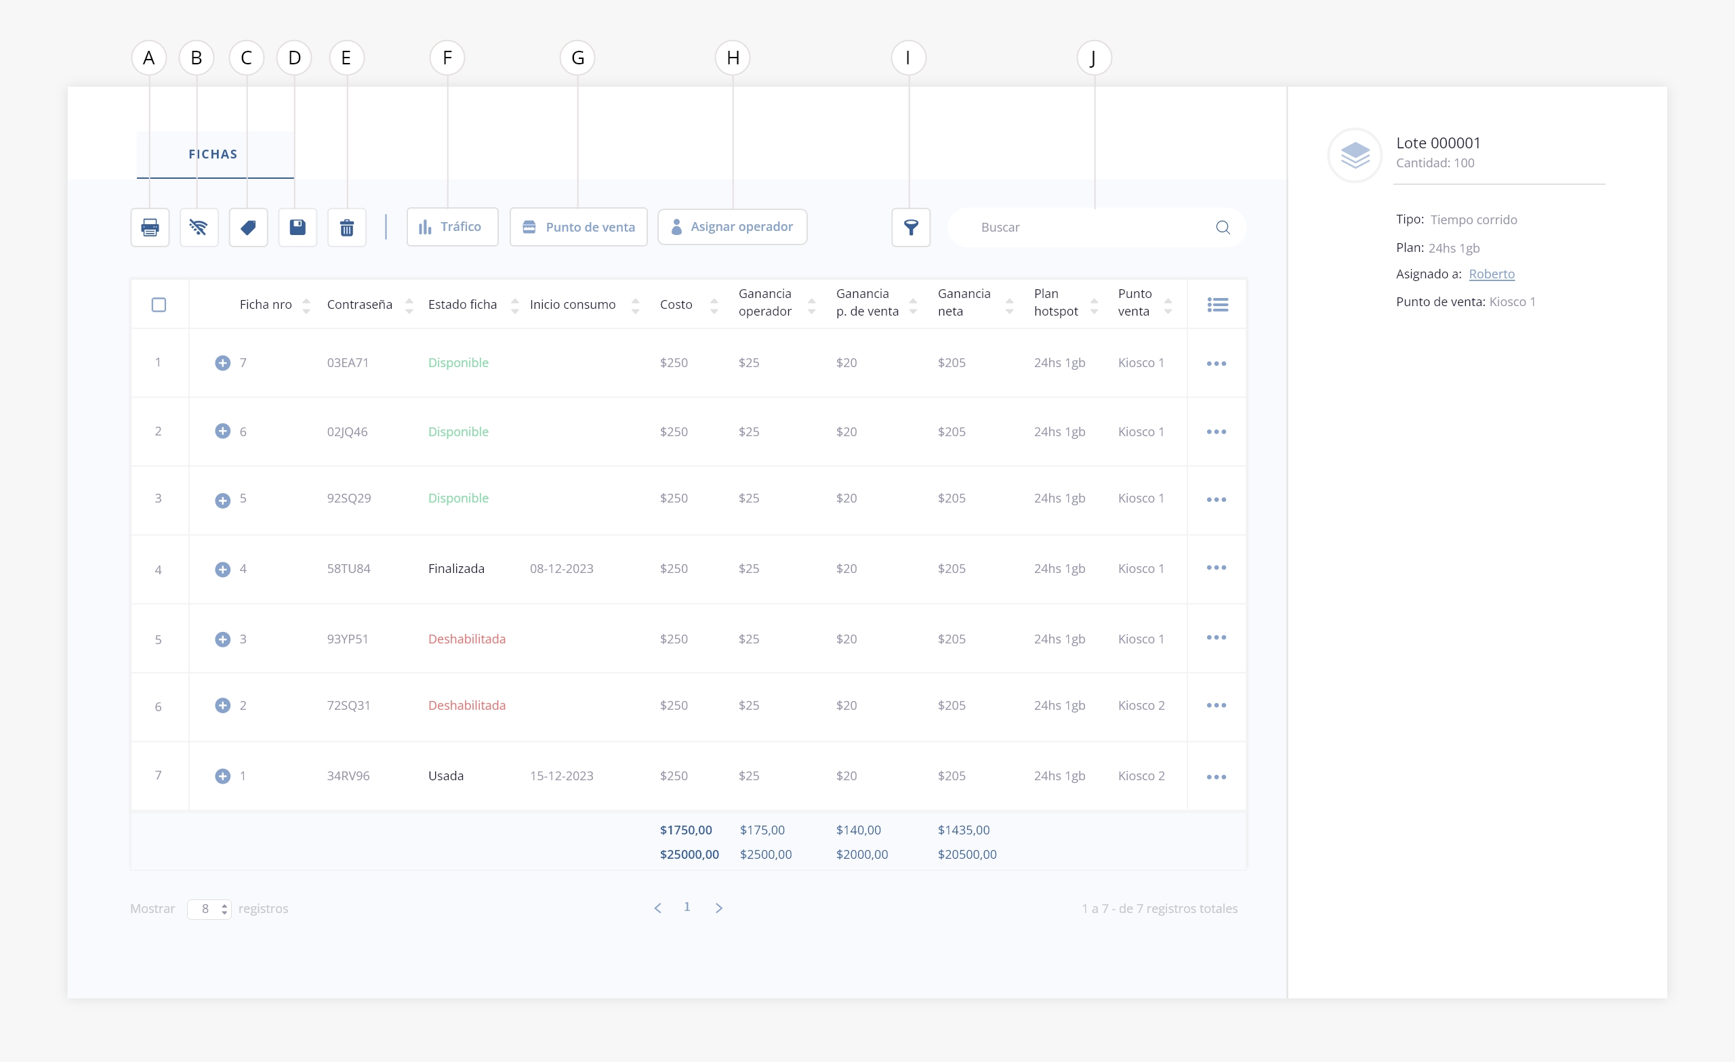This screenshot has height=1062, width=1735.
Task: Open the Roberto operator link
Action: 1492,274
